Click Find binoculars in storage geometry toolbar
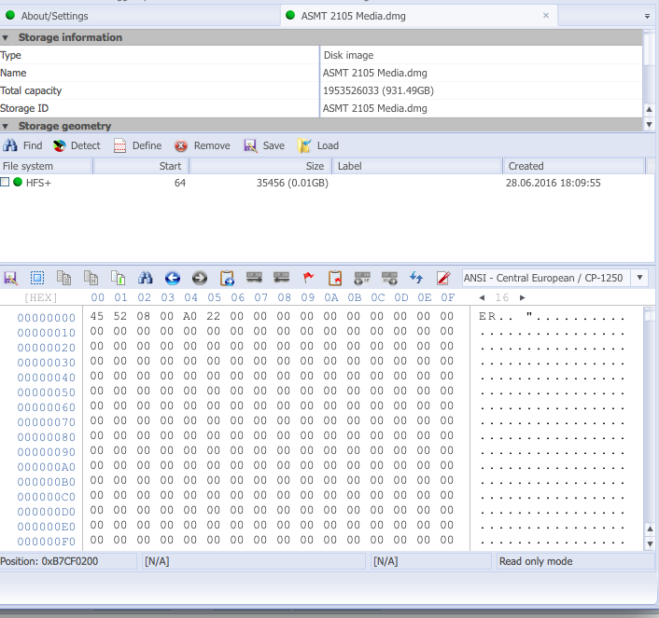659x618 pixels. [22, 145]
